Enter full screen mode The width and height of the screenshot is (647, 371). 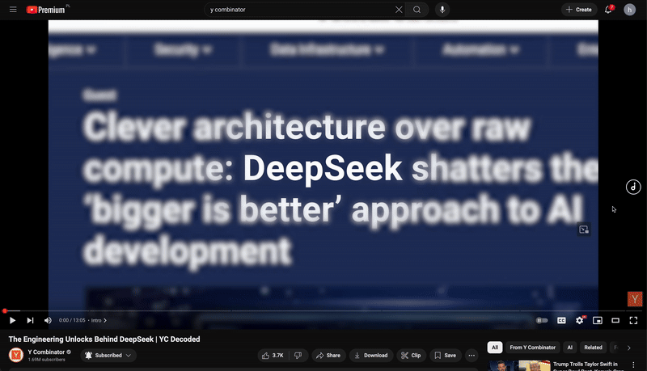633,320
